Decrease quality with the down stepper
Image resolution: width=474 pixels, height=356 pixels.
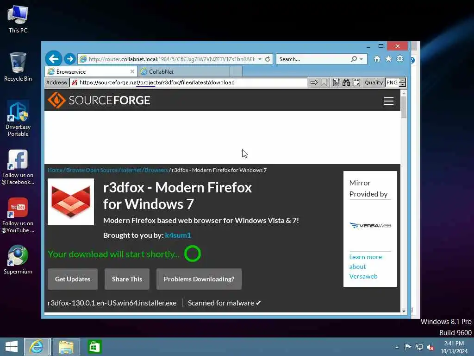[402, 85]
